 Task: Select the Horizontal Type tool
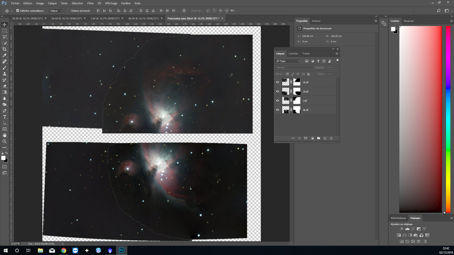pos(5,117)
